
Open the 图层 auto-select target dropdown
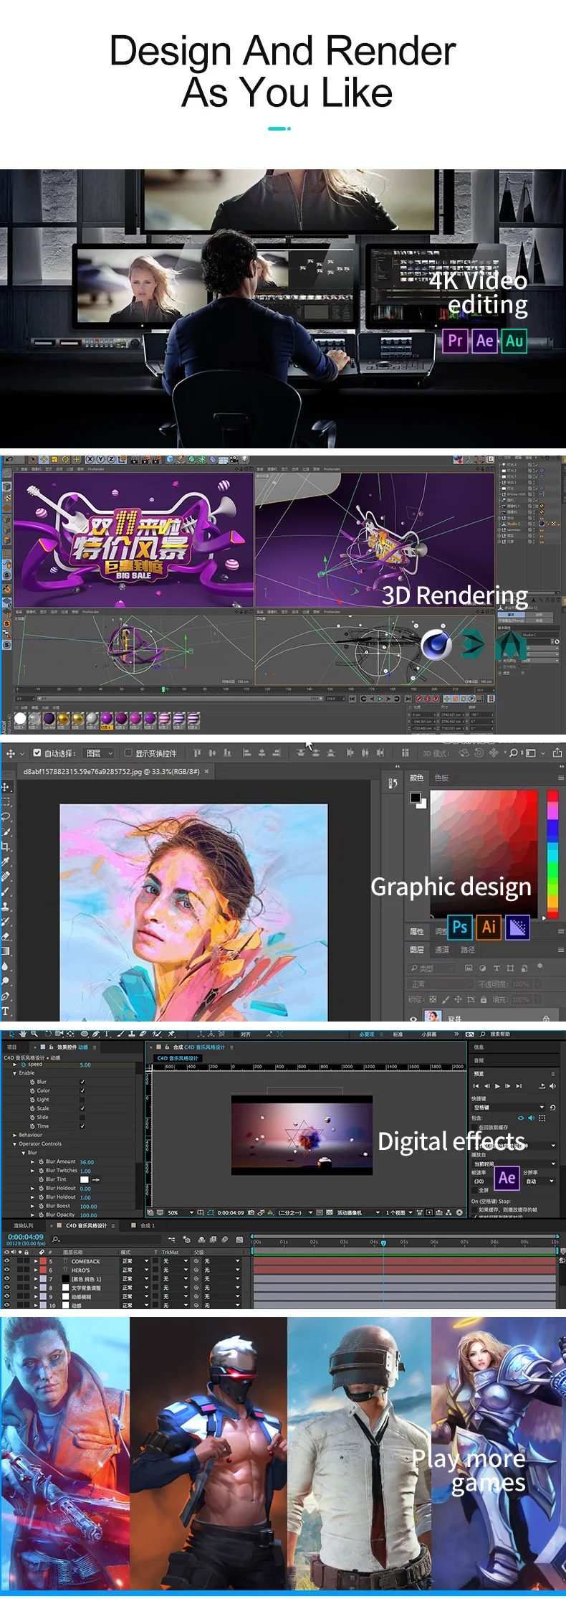click(100, 753)
